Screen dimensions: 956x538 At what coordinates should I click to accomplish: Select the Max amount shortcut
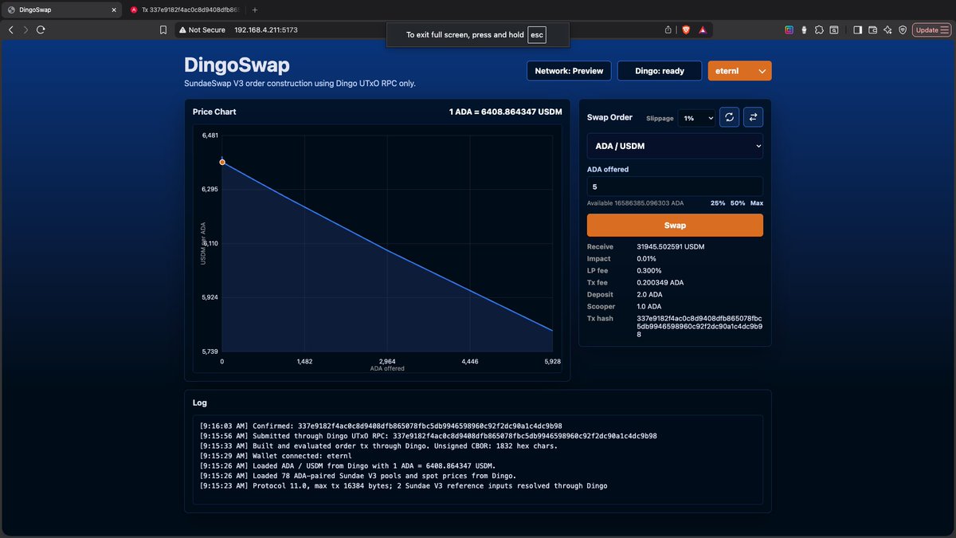click(756, 203)
